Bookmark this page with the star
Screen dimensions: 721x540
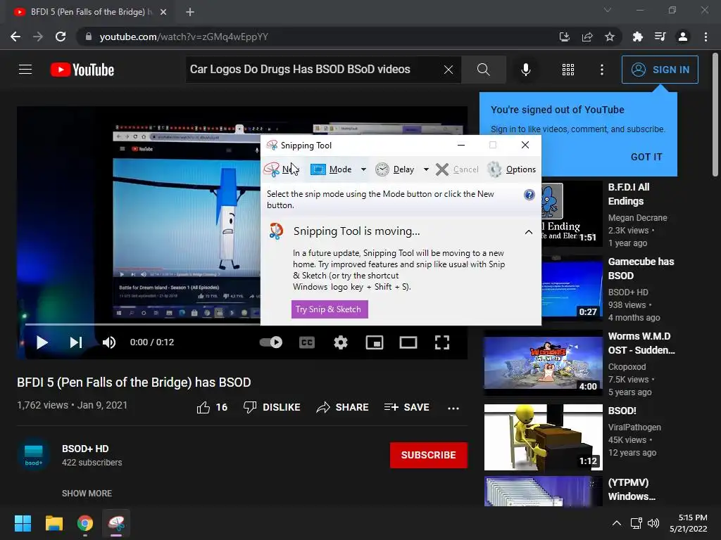[x=610, y=37]
